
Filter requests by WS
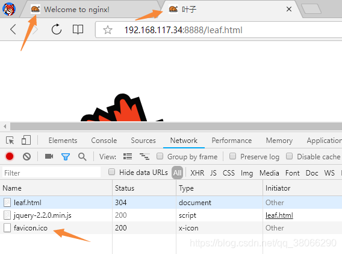[329, 173]
